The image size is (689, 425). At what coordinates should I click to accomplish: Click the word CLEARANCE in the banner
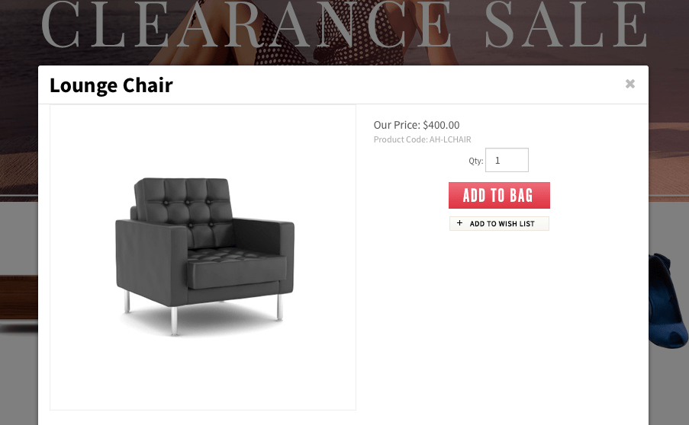(x=246, y=24)
